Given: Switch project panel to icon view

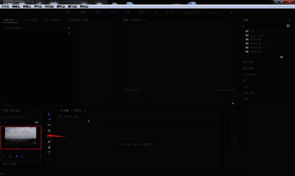Looking at the screenshot, I should point(17,156).
